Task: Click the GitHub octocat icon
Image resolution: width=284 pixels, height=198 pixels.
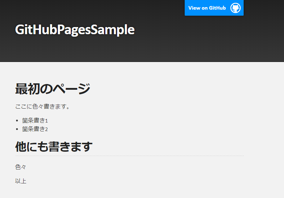Action: (x=235, y=8)
